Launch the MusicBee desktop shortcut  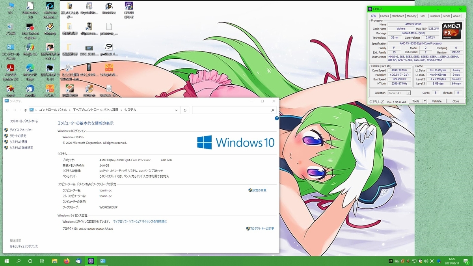tap(109, 8)
